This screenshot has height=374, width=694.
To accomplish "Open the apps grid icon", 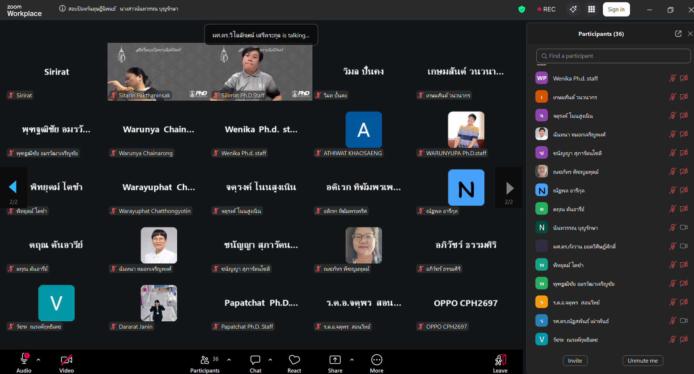I will pyautogui.click(x=591, y=10).
